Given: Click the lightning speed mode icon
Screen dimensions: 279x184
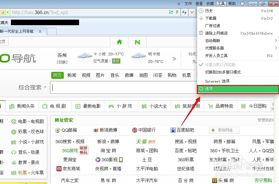Looking at the screenshot, I should pyautogui.click(x=177, y=12).
